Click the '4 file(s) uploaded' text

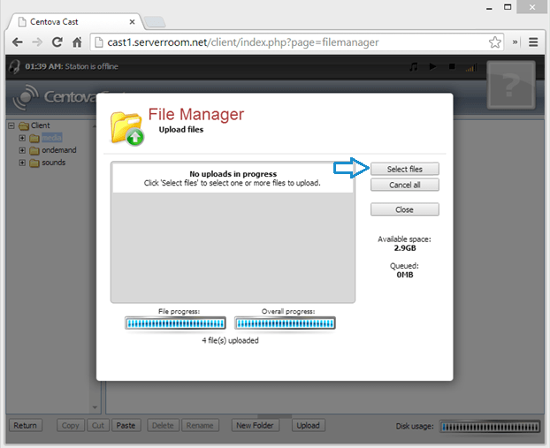pos(231,340)
